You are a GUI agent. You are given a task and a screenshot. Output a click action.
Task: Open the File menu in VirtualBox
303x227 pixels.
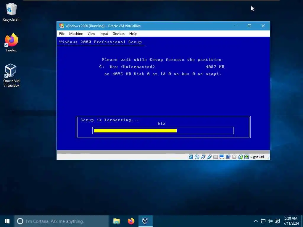click(62, 34)
